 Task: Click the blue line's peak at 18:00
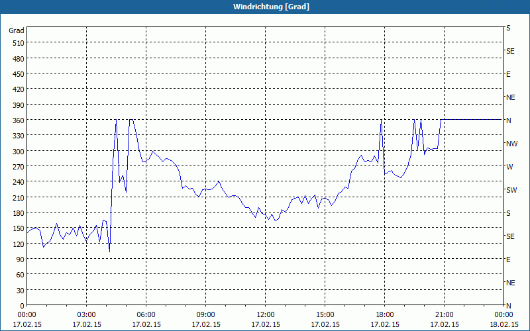[381, 120]
